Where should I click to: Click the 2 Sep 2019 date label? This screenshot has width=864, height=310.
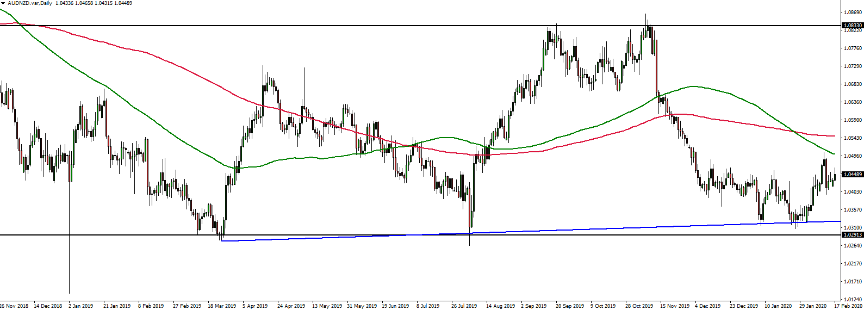(534, 306)
